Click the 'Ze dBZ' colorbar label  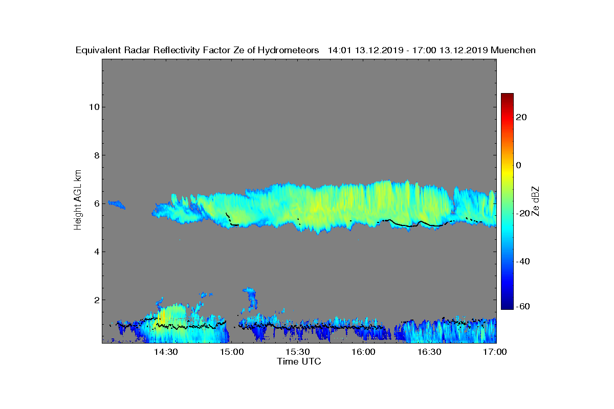(535, 200)
